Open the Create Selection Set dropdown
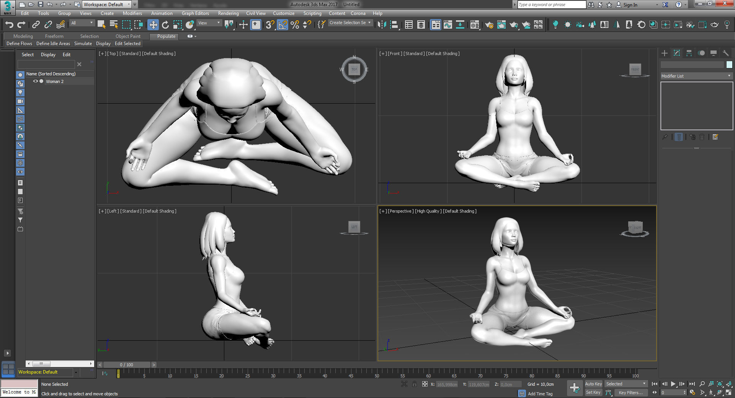This screenshot has height=398, width=735. pyautogui.click(x=350, y=23)
